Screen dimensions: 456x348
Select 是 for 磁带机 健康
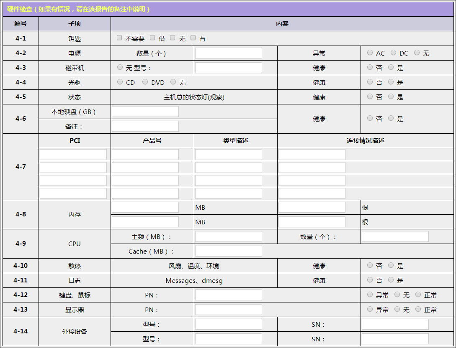point(391,67)
